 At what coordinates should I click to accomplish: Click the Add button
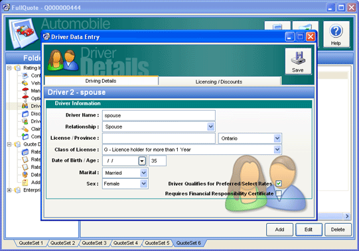point(279,230)
